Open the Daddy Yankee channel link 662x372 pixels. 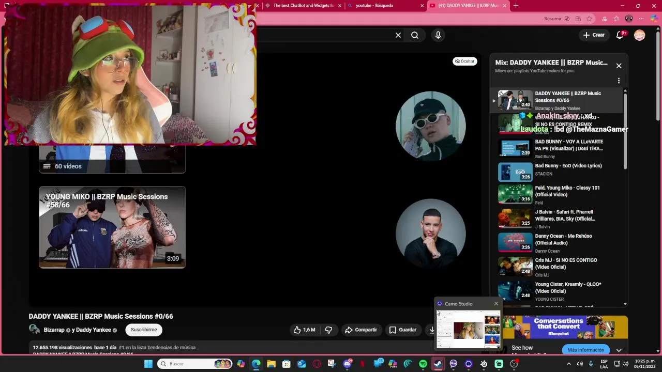pyautogui.click(x=94, y=330)
